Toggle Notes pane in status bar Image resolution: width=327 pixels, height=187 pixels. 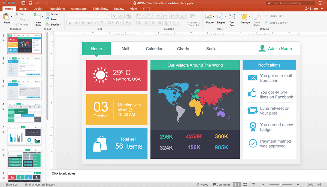[x=202, y=184]
